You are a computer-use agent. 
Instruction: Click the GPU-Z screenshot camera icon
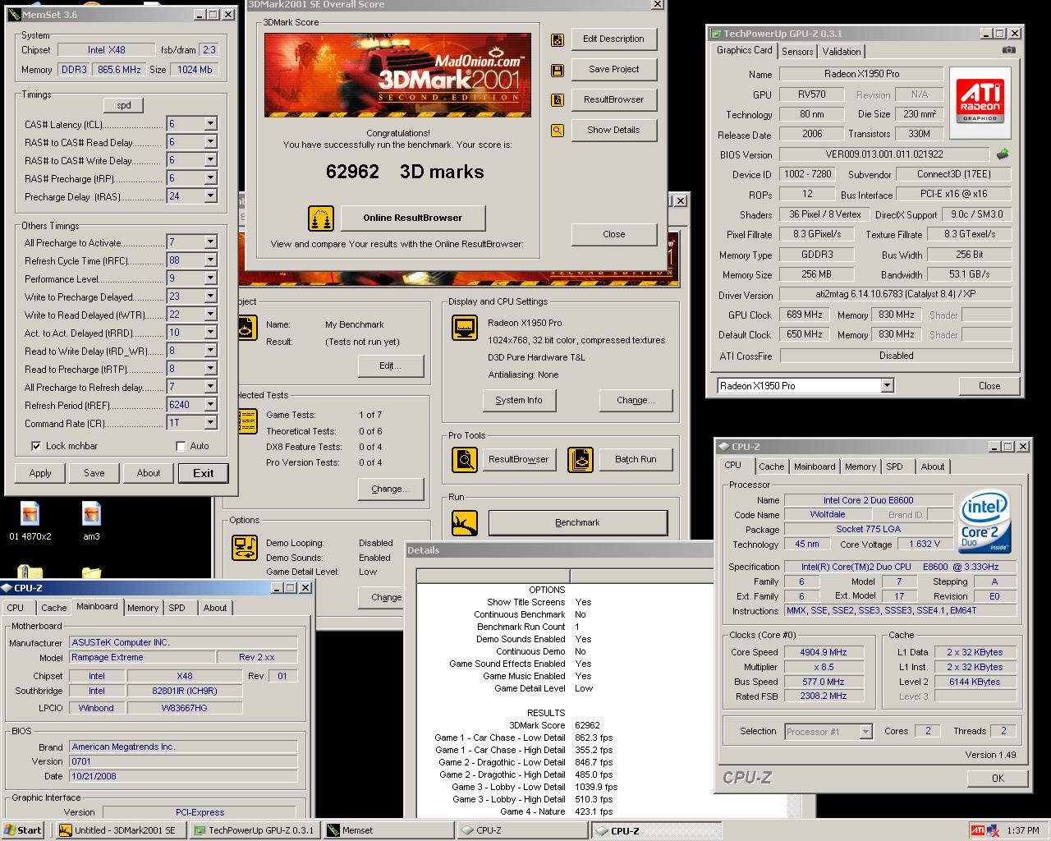click(1008, 50)
